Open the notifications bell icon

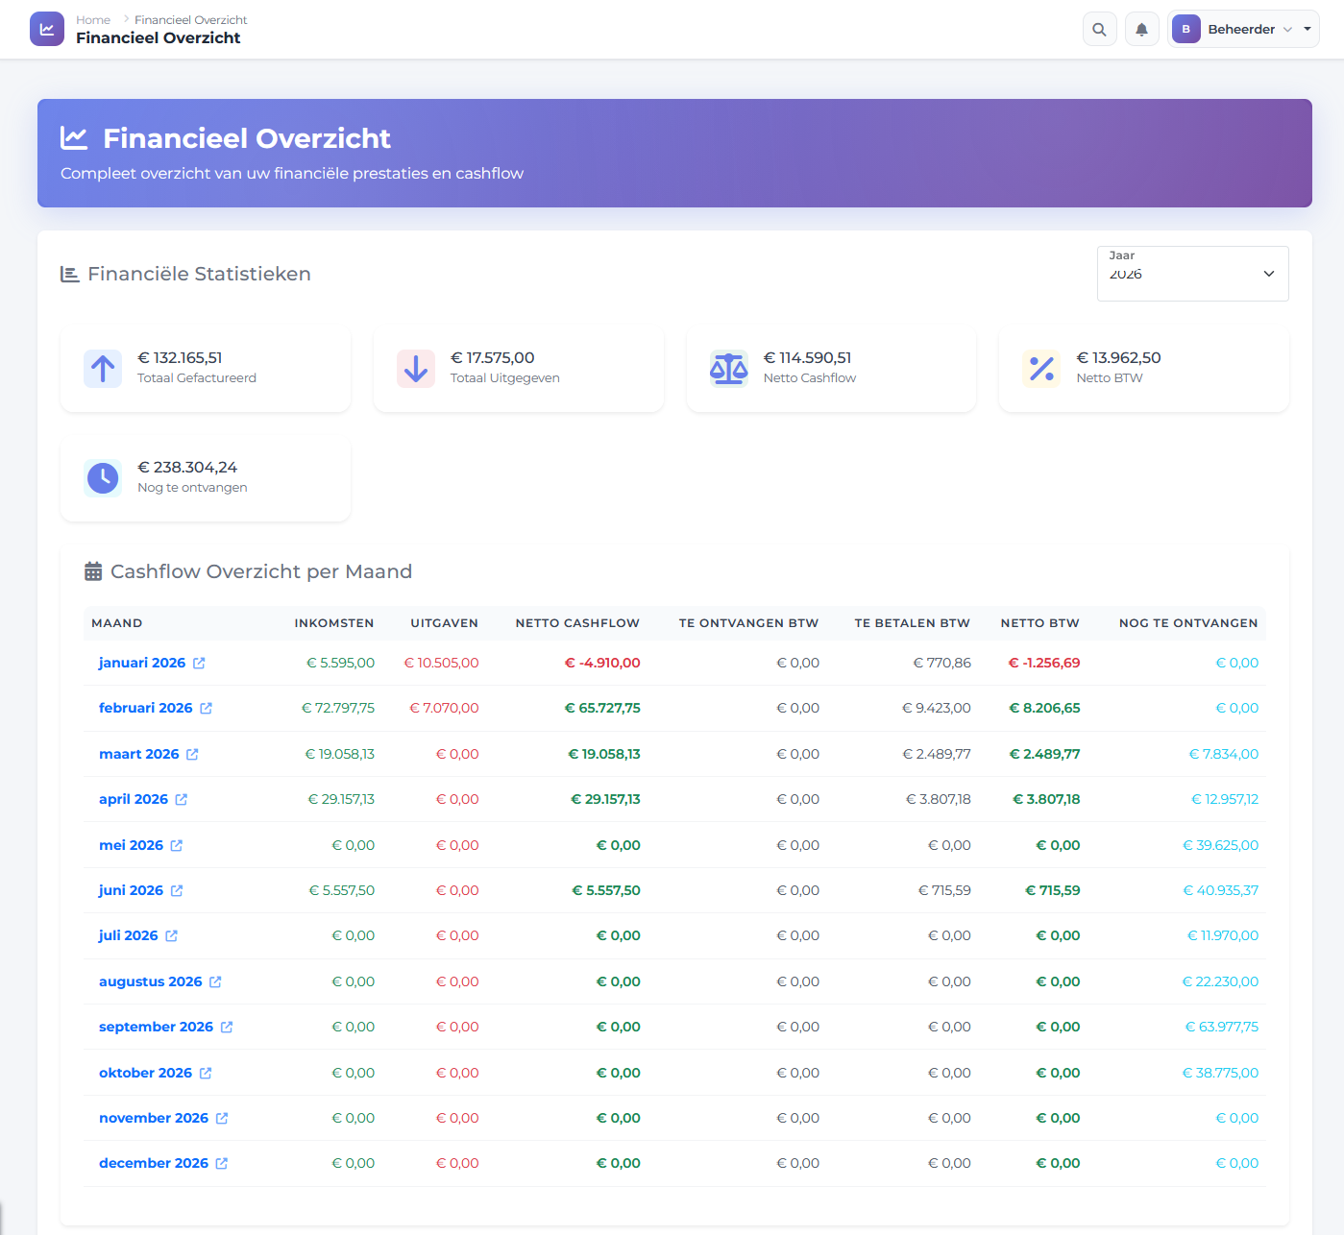tap(1141, 30)
